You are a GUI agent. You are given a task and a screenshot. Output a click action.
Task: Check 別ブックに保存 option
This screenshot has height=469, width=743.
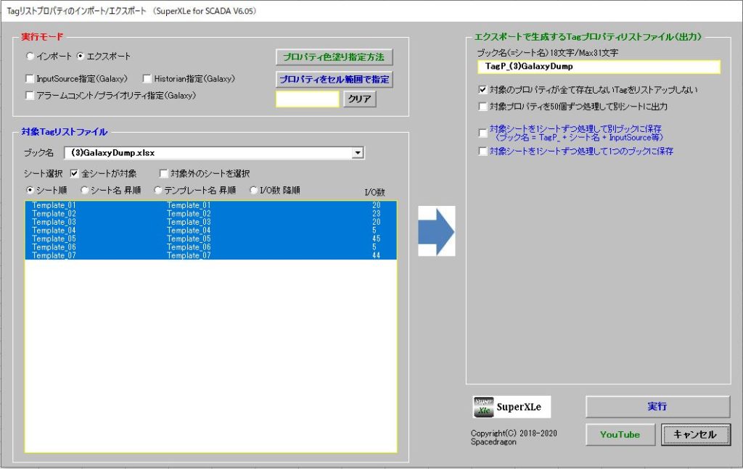(483, 133)
